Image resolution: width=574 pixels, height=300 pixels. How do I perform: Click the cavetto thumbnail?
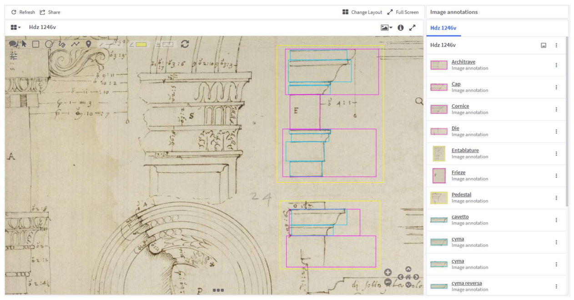(439, 220)
